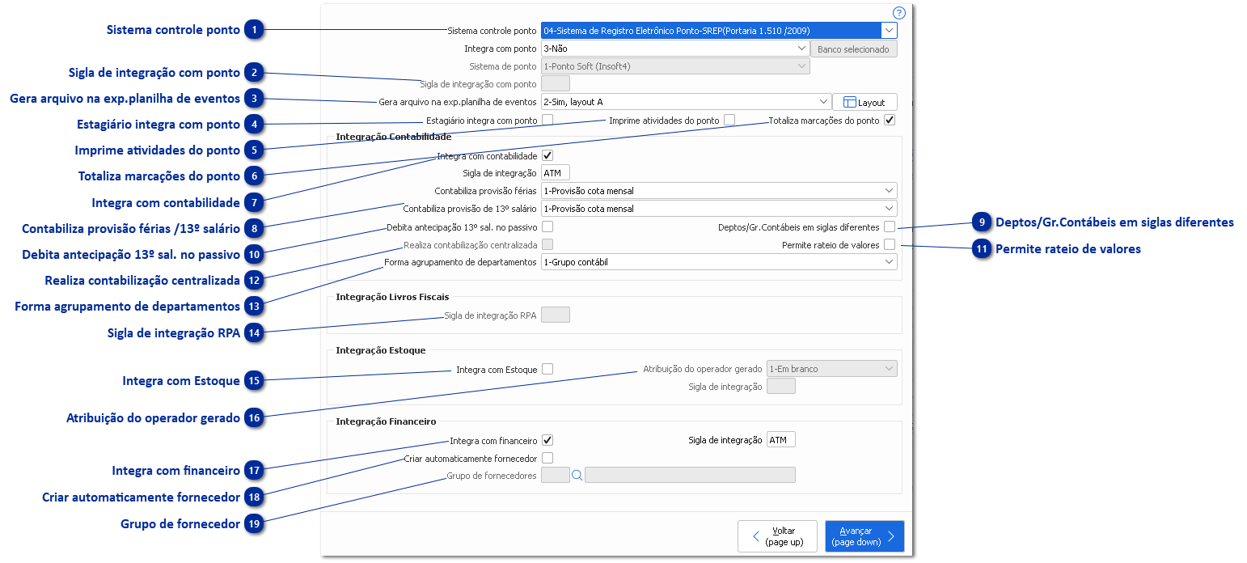Screen dimensions: 1247x563
Task: Click numbered callout badge 11
Action: coord(982,249)
